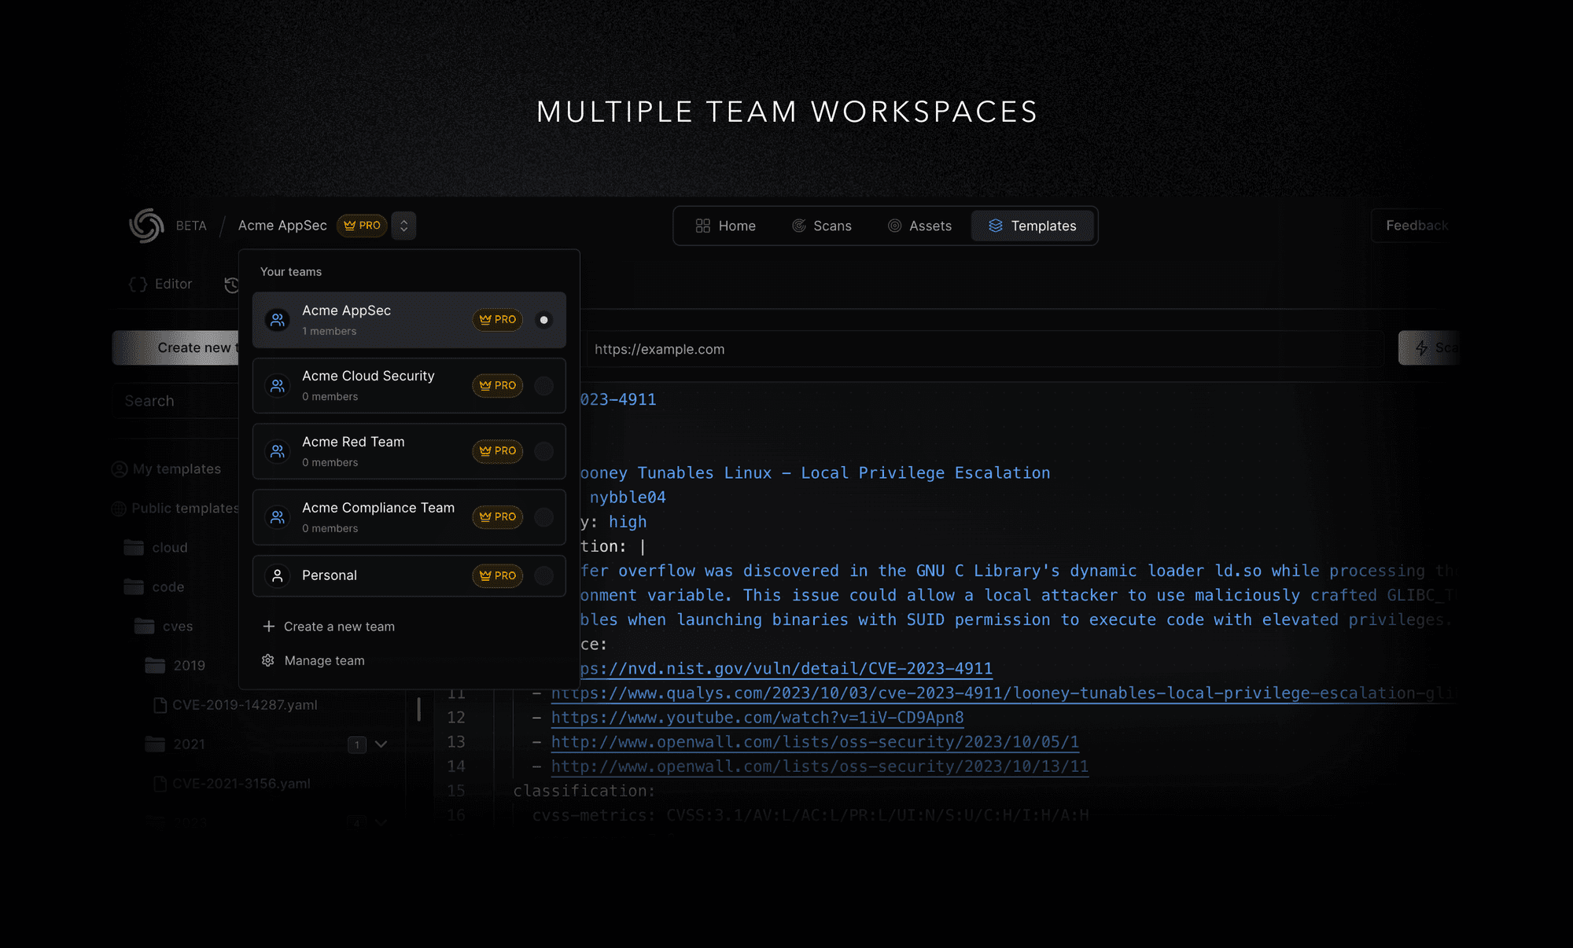Open the qualys.com looney-tunables link
Screen dimensions: 1573x948
[1004, 693]
